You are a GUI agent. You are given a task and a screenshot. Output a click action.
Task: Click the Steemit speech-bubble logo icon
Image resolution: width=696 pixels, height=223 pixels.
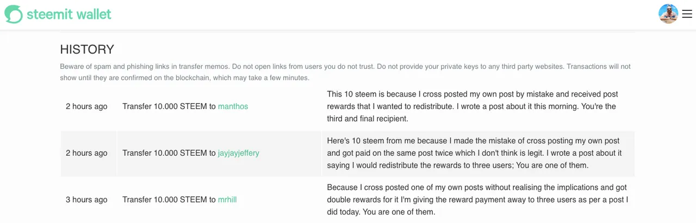pos(14,14)
